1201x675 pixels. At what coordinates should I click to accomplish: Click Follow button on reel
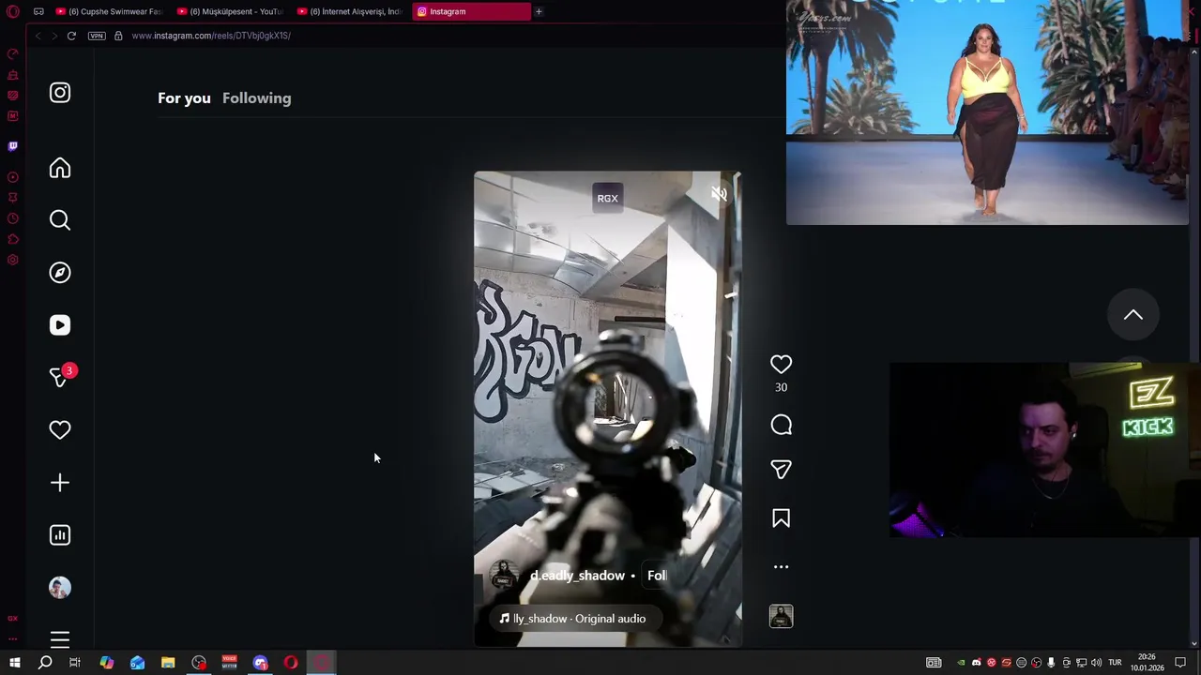point(657,576)
